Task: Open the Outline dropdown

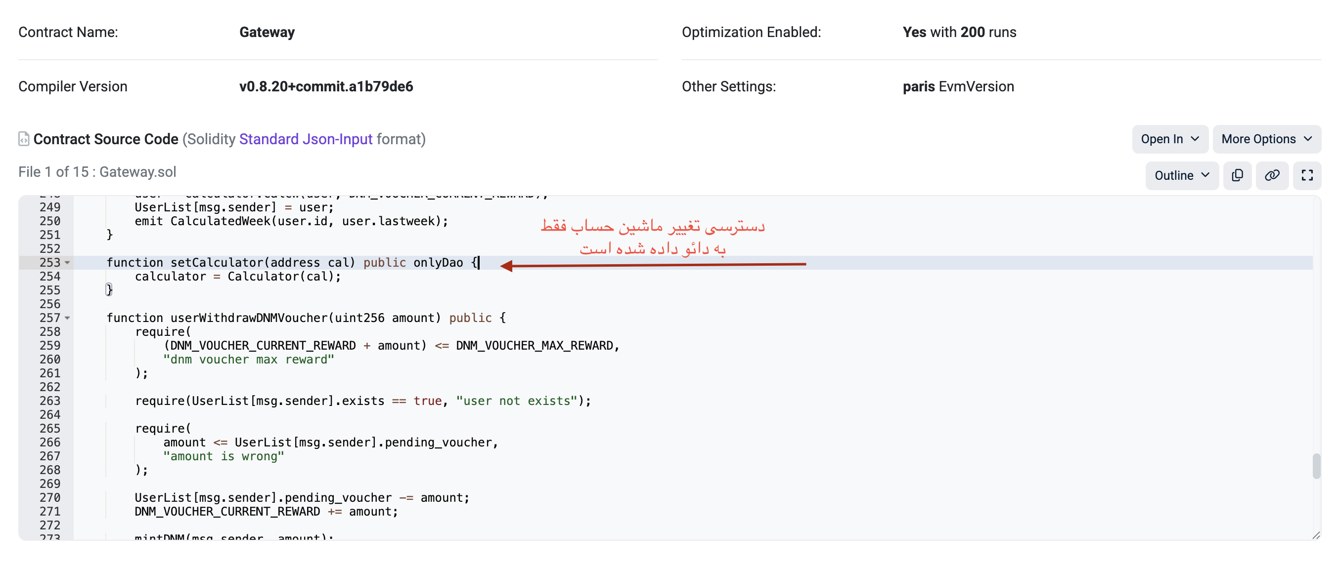Action: (1181, 175)
